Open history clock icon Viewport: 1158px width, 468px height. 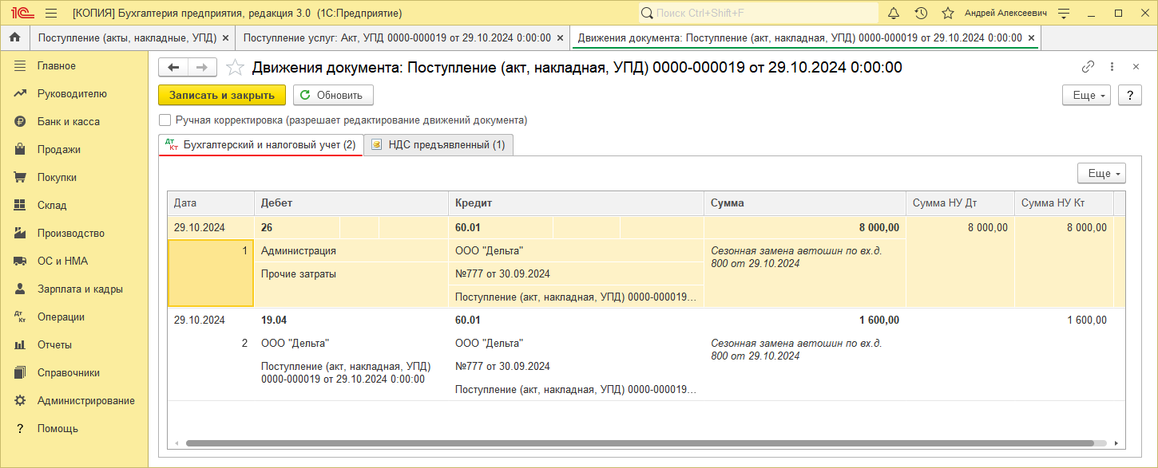pyautogui.click(x=921, y=14)
